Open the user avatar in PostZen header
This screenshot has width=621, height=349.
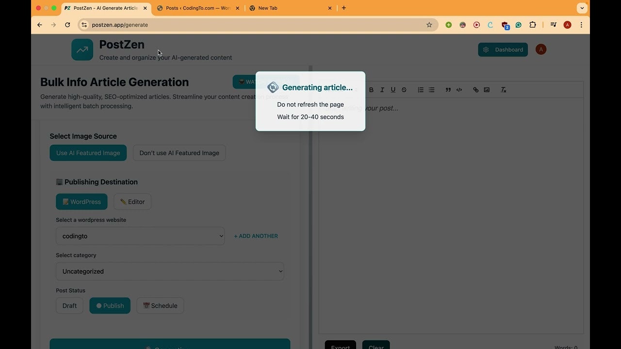[540, 49]
